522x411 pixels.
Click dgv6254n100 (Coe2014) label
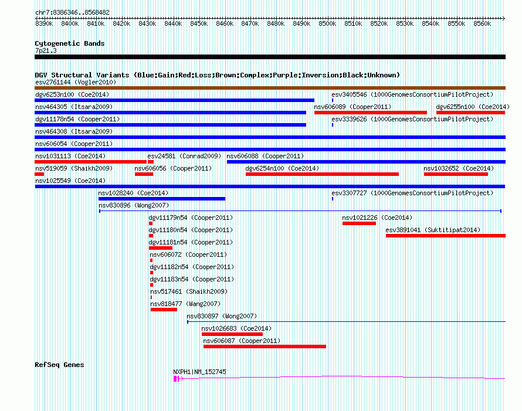pyautogui.click(x=282, y=168)
